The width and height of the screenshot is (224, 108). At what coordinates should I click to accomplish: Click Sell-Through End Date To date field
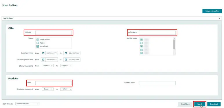point(74,59)
